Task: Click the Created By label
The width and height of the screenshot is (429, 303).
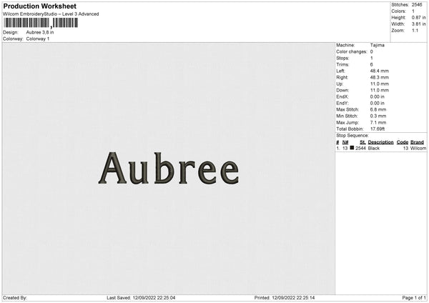Action: [15, 298]
